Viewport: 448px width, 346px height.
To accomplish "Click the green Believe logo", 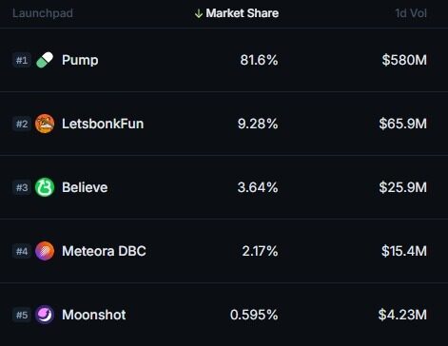I will [x=45, y=187].
